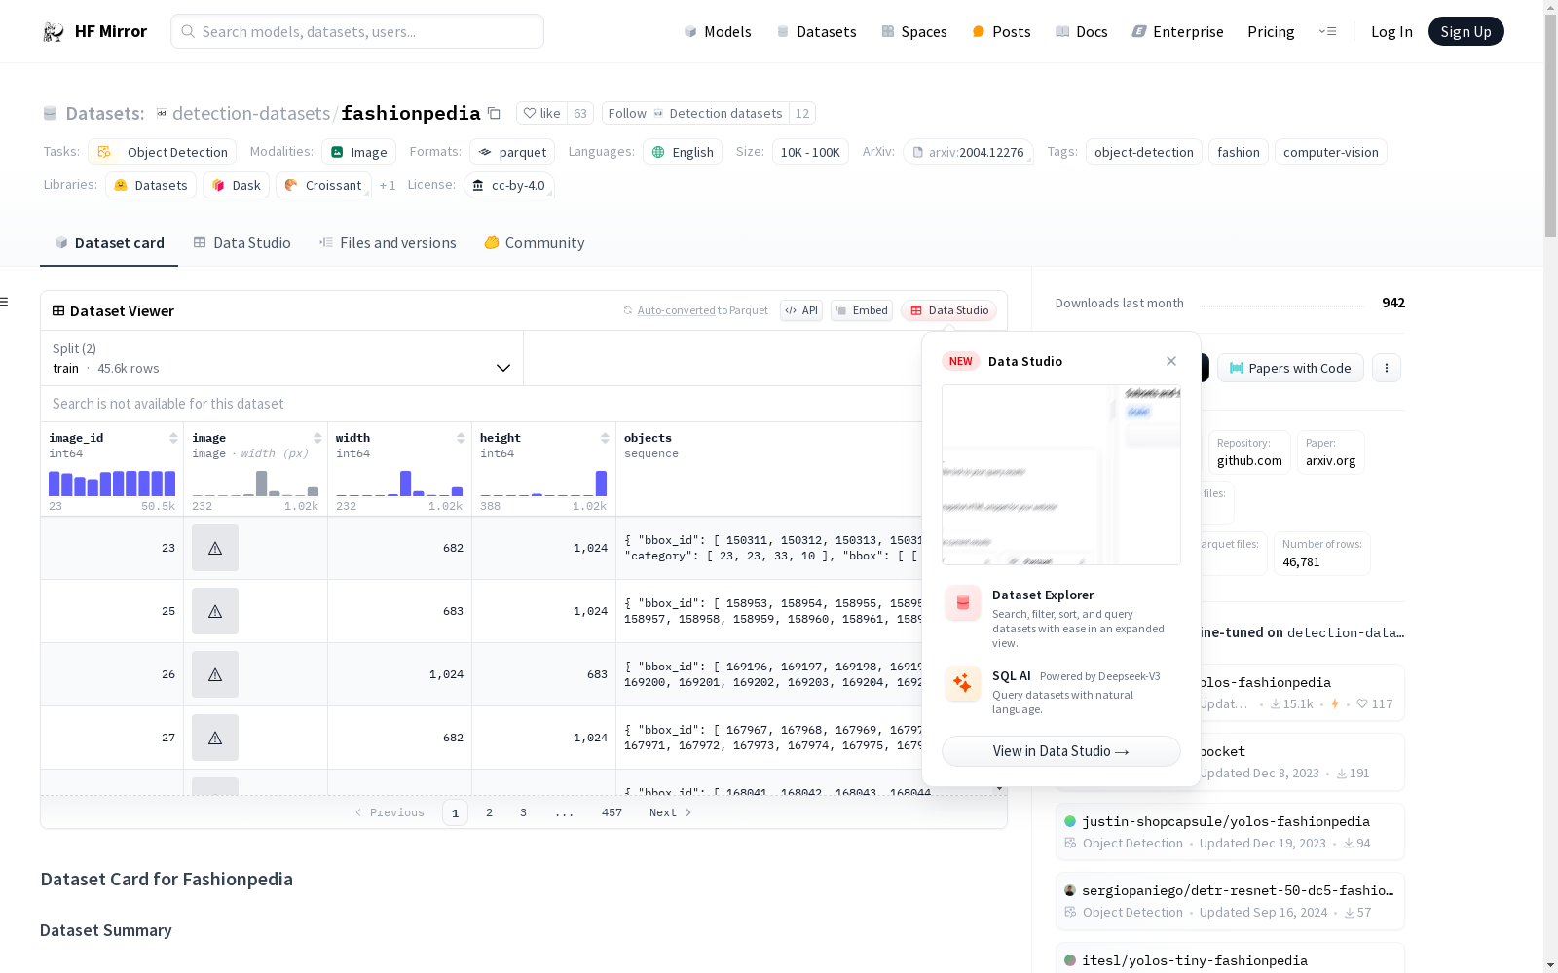The width and height of the screenshot is (1558, 973).
Task: Show the +1 more libraries
Action: click(388, 186)
